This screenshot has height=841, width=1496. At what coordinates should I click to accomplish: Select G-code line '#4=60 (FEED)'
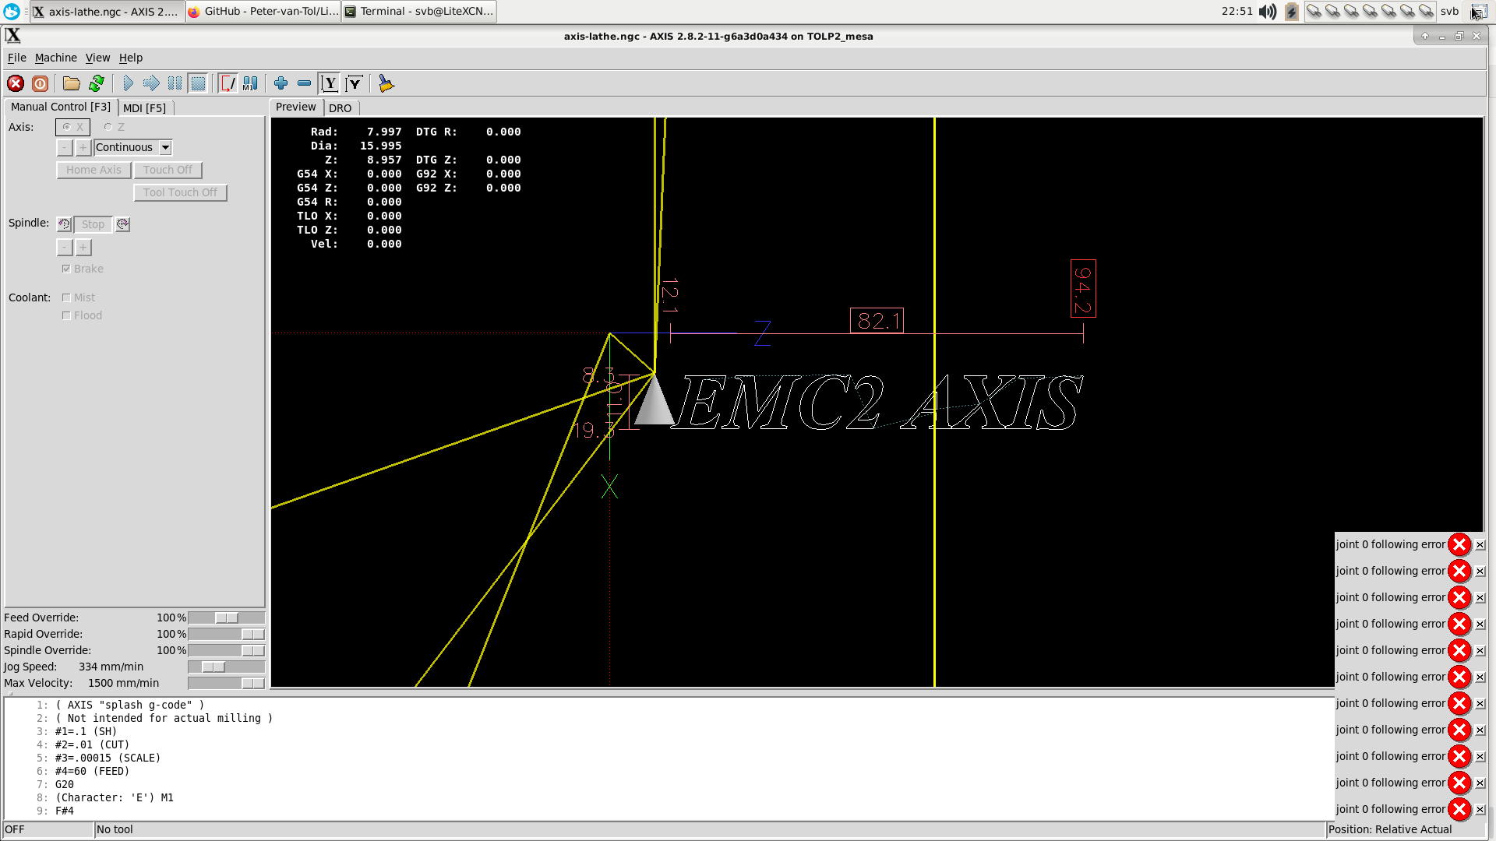coord(92,771)
